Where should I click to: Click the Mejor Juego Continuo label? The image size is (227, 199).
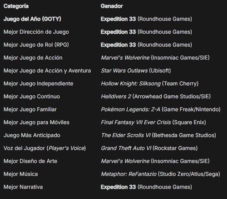(32, 97)
